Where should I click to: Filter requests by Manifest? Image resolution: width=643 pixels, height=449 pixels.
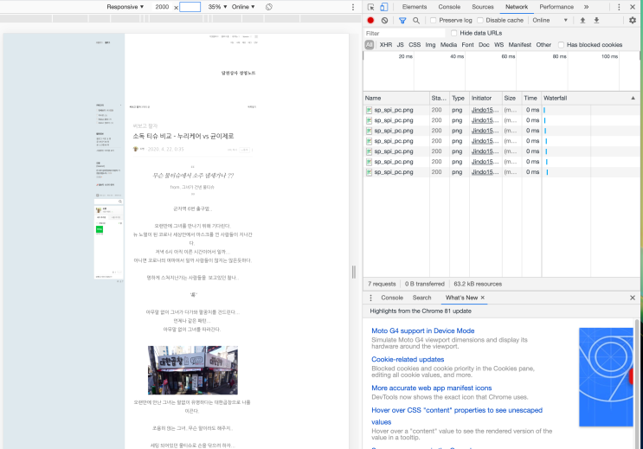pyautogui.click(x=519, y=45)
